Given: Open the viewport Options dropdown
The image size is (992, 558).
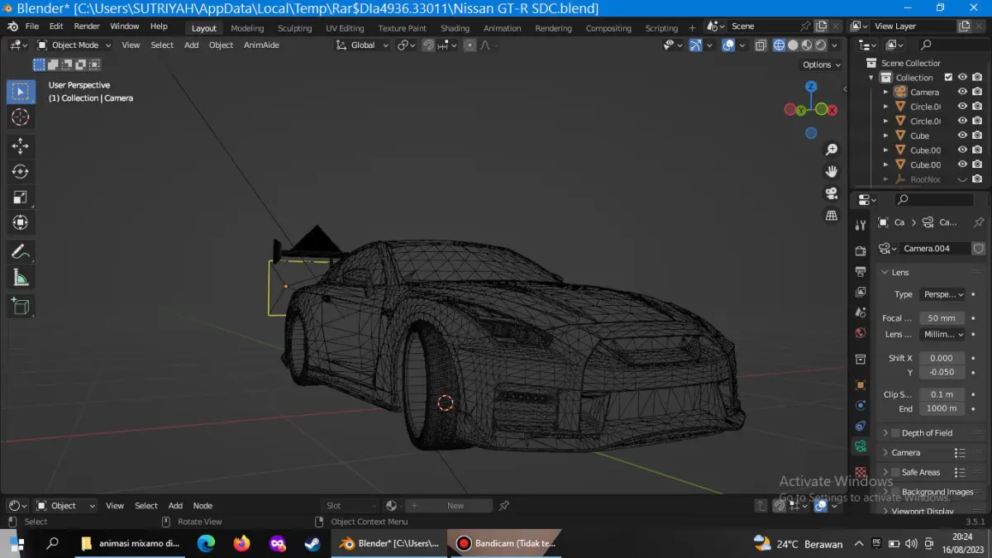Looking at the screenshot, I should (822, 64).
